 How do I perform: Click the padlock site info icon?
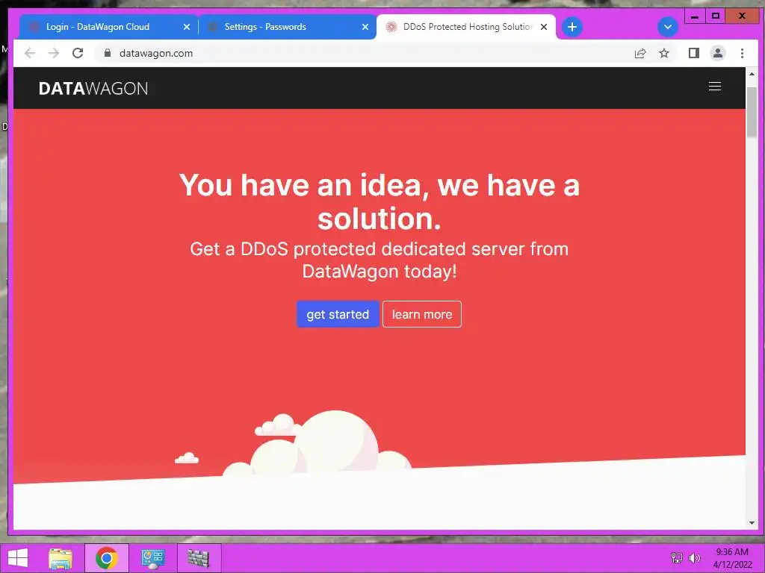pos(108,53)
